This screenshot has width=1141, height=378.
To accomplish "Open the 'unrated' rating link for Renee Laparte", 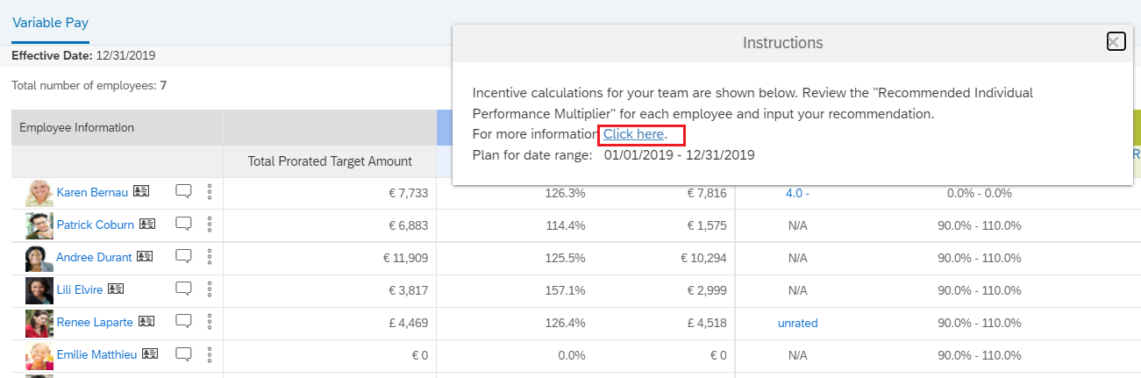I will pos(797,323).
